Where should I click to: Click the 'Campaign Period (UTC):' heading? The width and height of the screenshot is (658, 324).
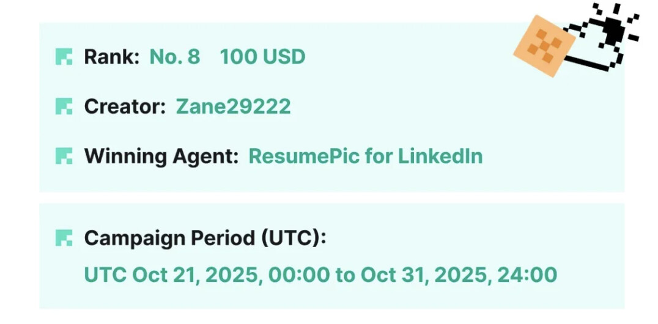coord(205,238)
